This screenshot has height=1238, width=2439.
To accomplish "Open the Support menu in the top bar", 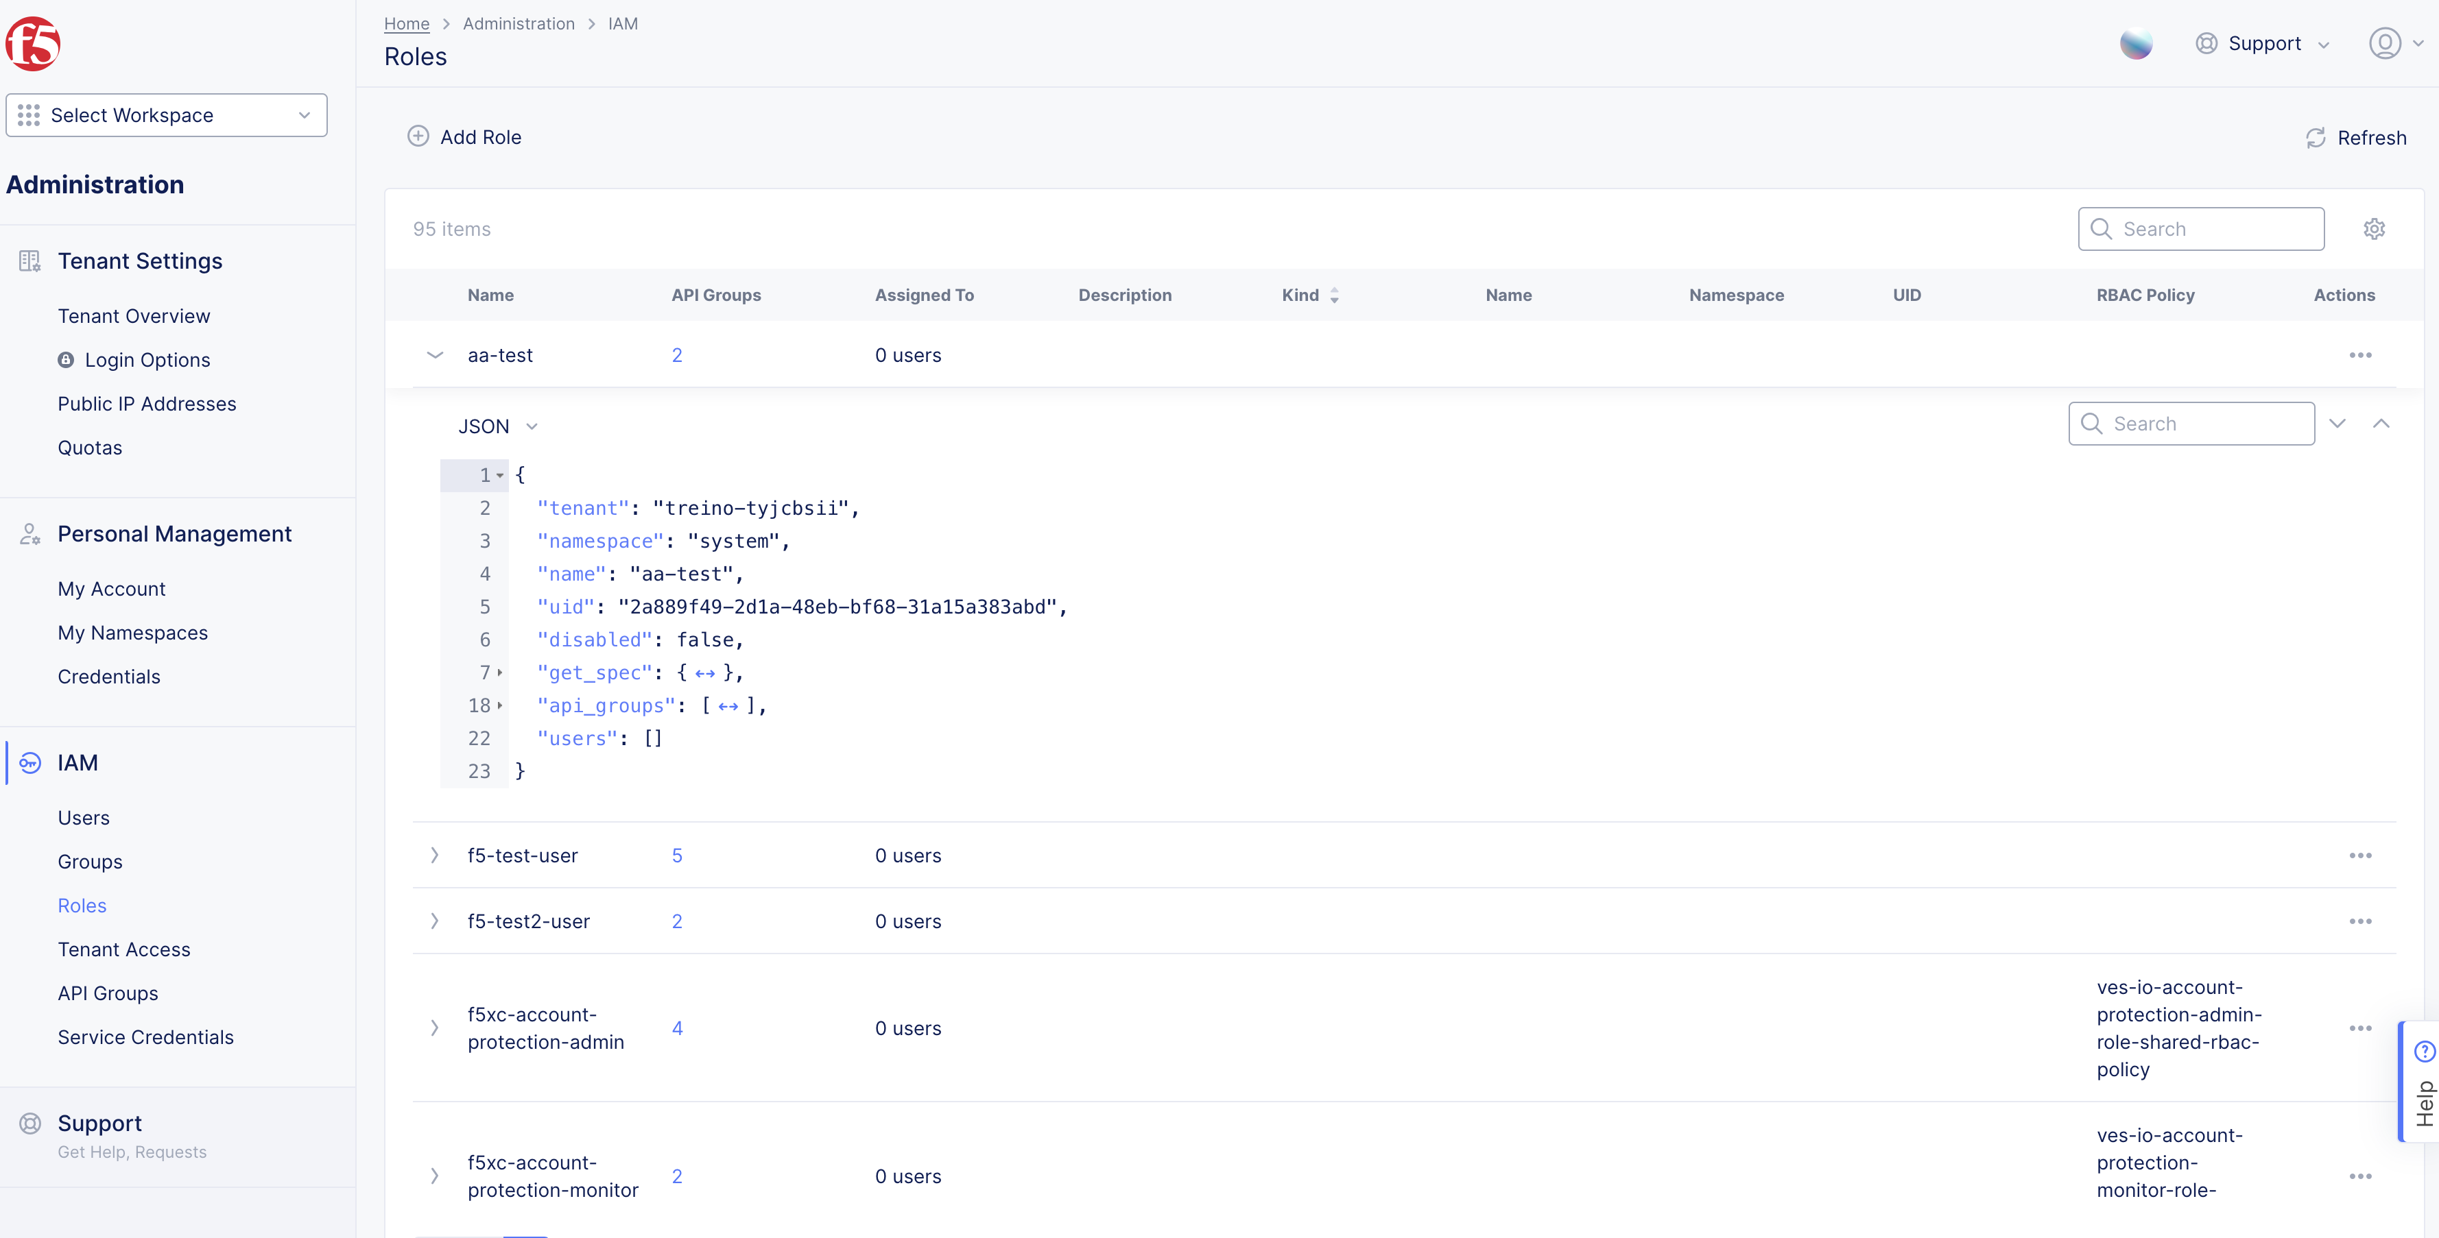I will click(x=2263, y=43).
